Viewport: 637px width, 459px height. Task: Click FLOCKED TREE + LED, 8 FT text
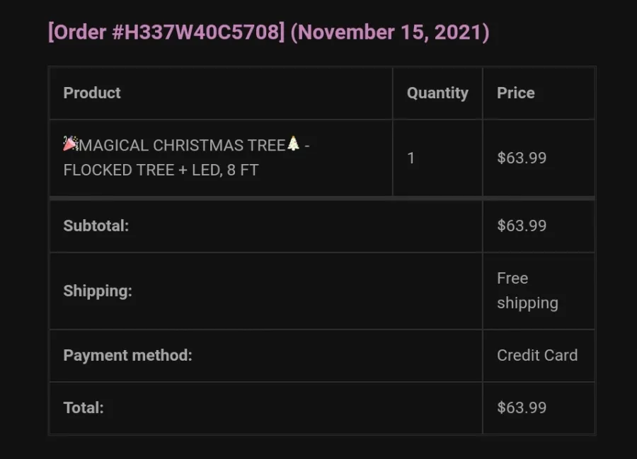161,170
